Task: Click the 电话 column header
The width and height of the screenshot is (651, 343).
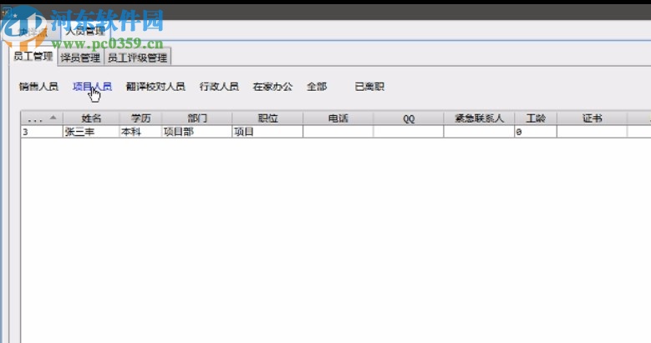Action: (338, 119)
